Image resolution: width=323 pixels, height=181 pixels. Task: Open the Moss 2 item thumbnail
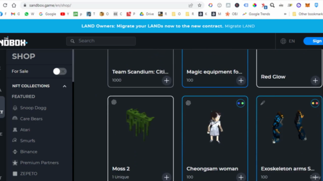pyautogui.click(x=140, y=125)
